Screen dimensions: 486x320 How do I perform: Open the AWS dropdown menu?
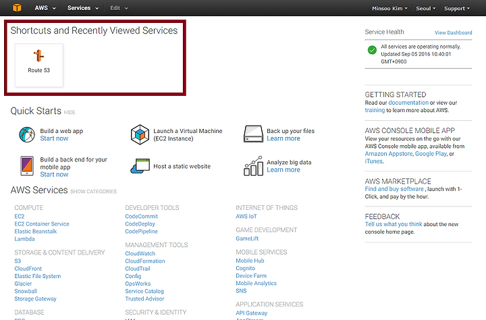pos(45,8)
